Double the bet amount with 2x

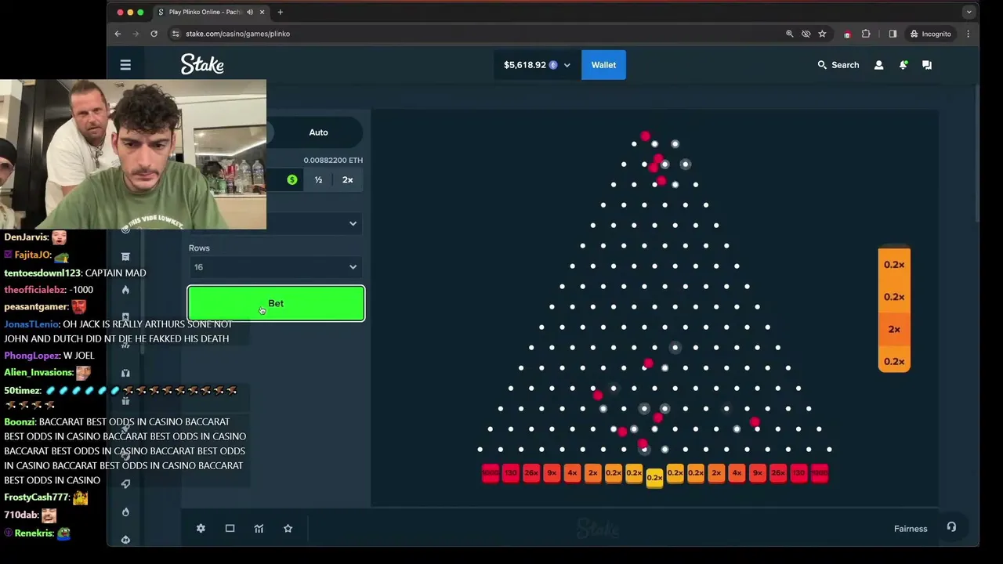(347, 180)
